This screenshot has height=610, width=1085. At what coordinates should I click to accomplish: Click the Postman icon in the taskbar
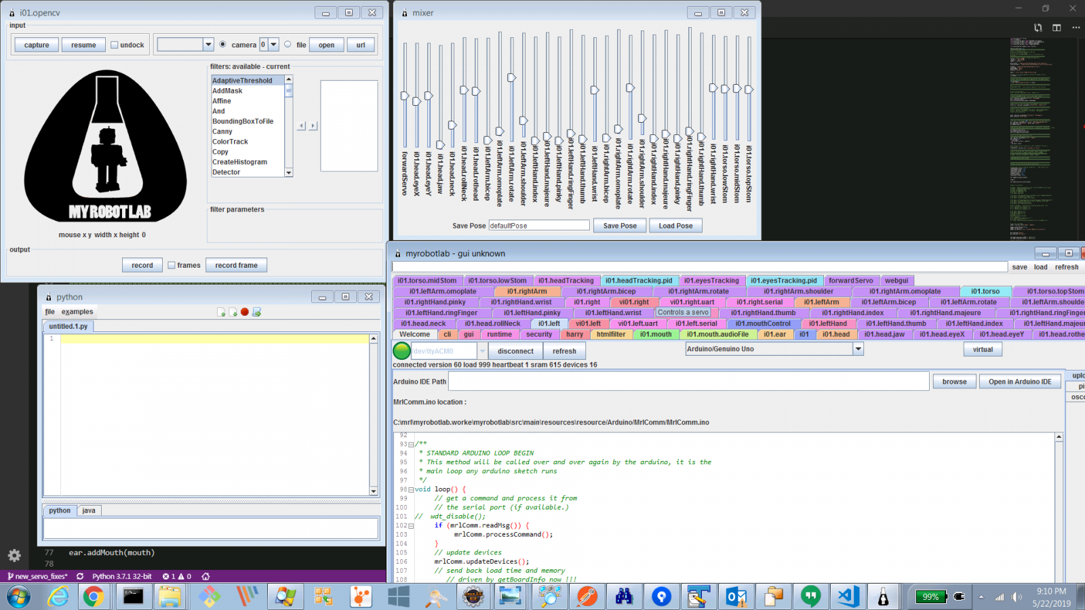pos(587,596)
